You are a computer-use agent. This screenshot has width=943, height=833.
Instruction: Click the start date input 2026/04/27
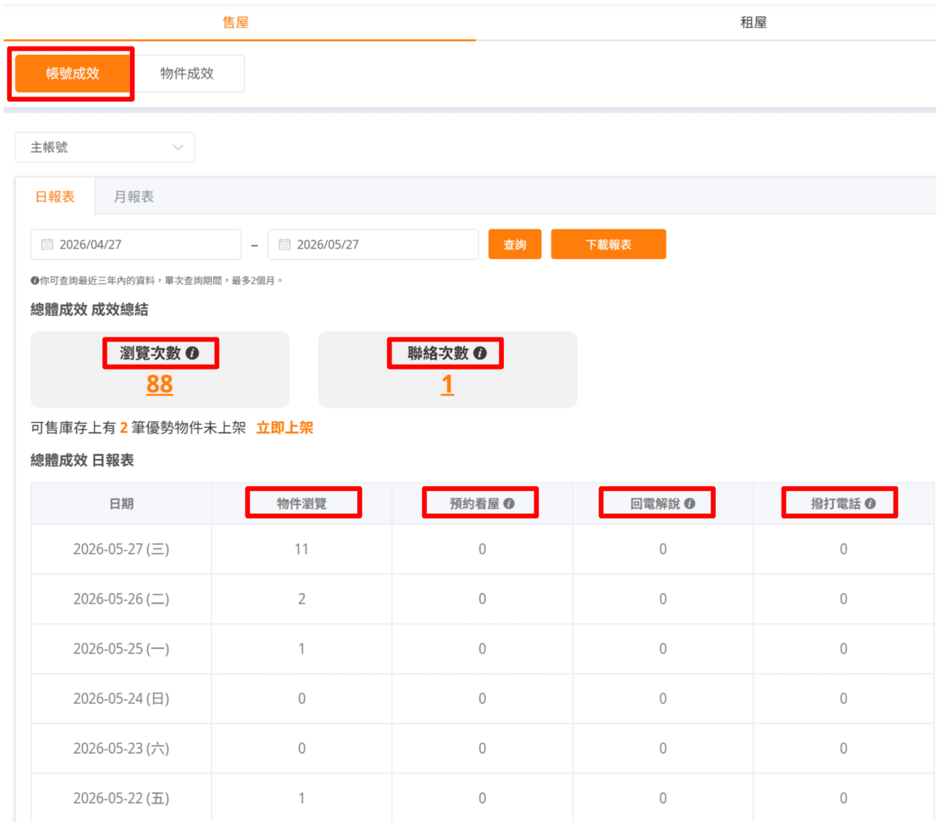coord(136,244)
